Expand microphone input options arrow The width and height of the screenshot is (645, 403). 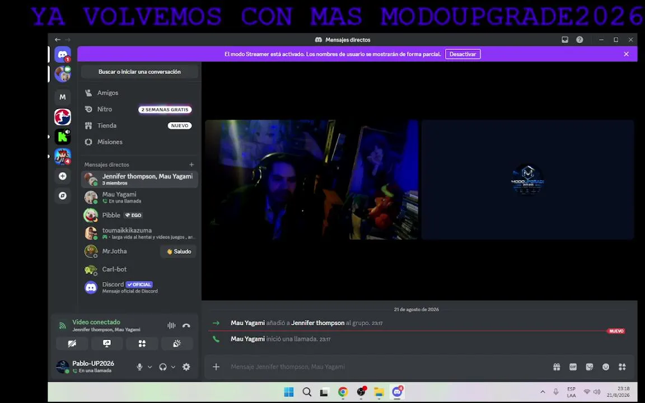[149, 367]
